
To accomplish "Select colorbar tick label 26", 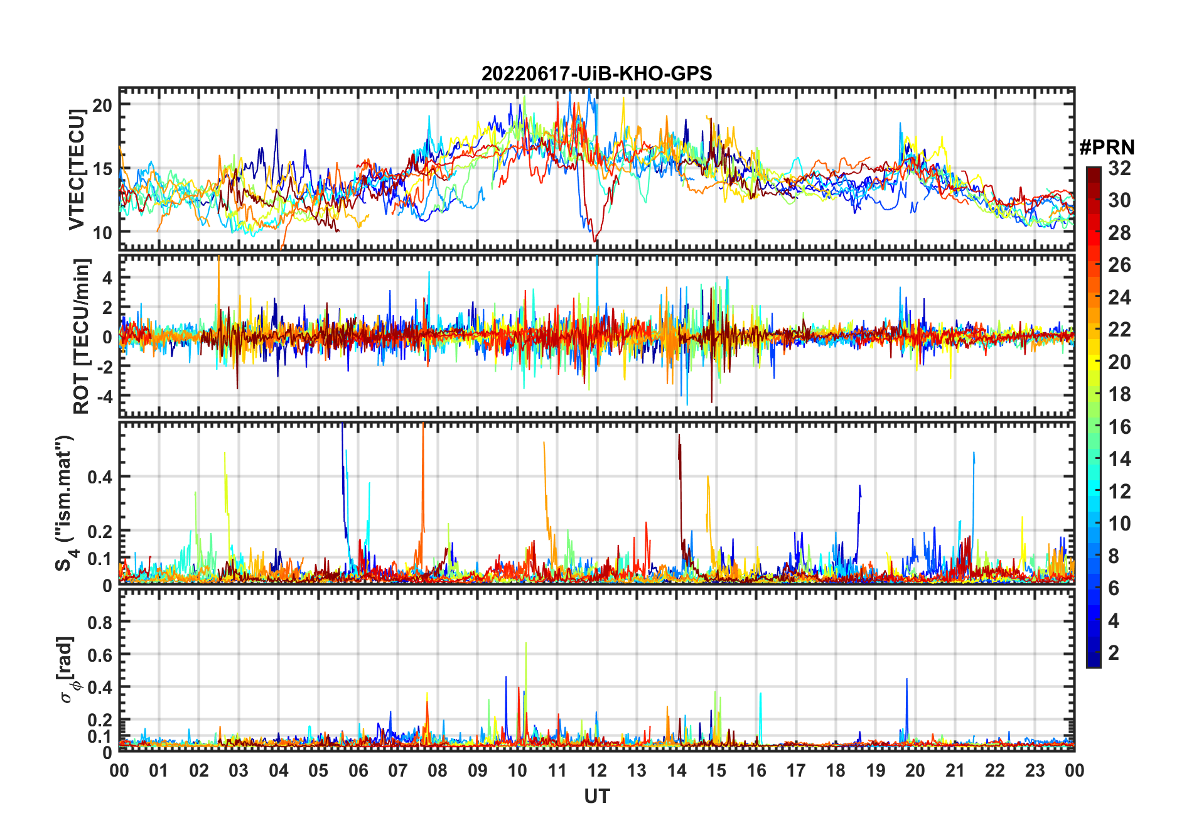I will coord(1119,265).
